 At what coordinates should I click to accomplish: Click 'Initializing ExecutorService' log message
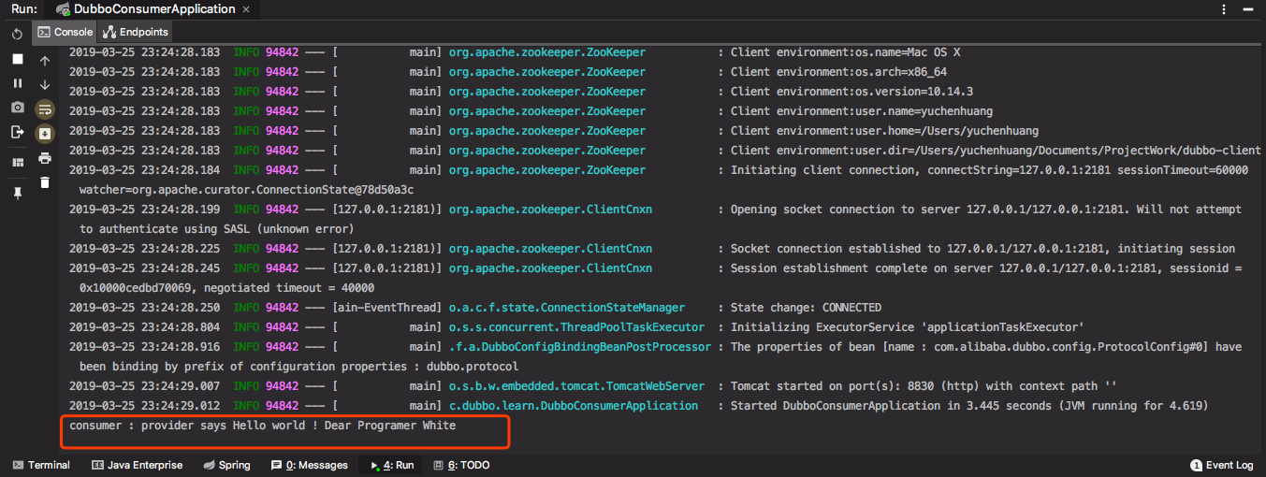(907, 327)
